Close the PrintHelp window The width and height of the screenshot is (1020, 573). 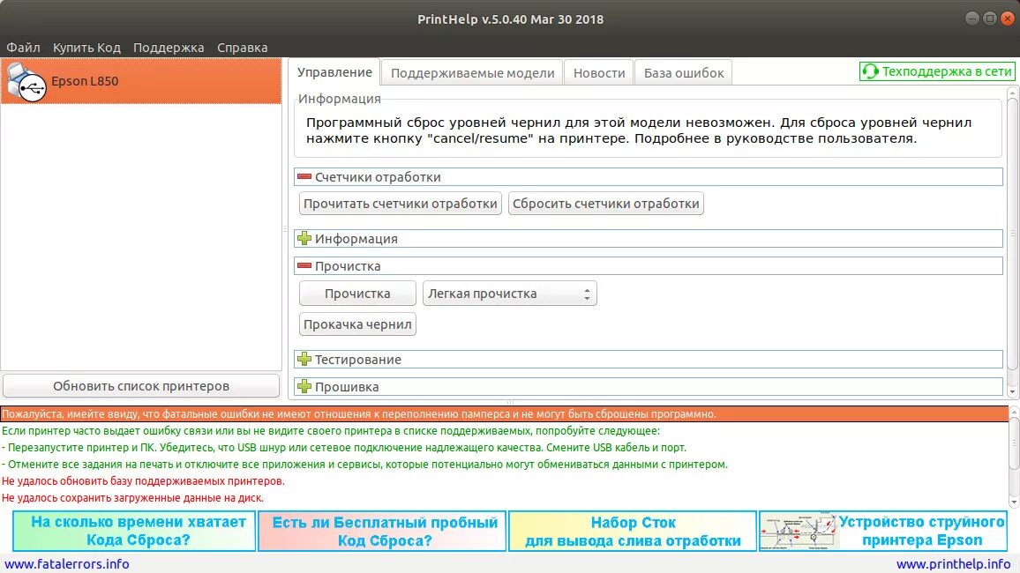tap(1008, 19)
